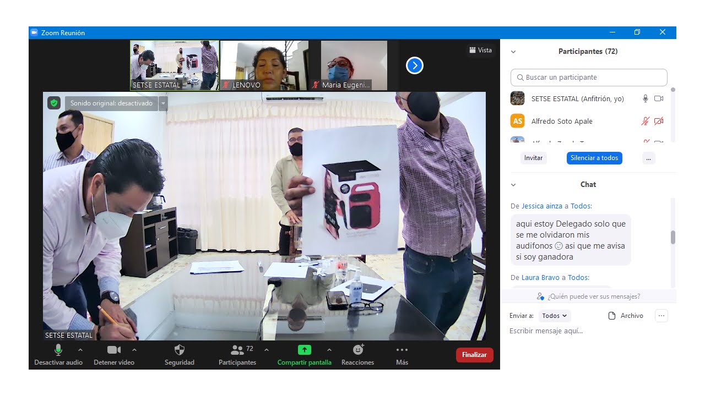705x396 pixels.
Task: Click Laura Bravo sender name in chat
Action: [x=541, y=277]
